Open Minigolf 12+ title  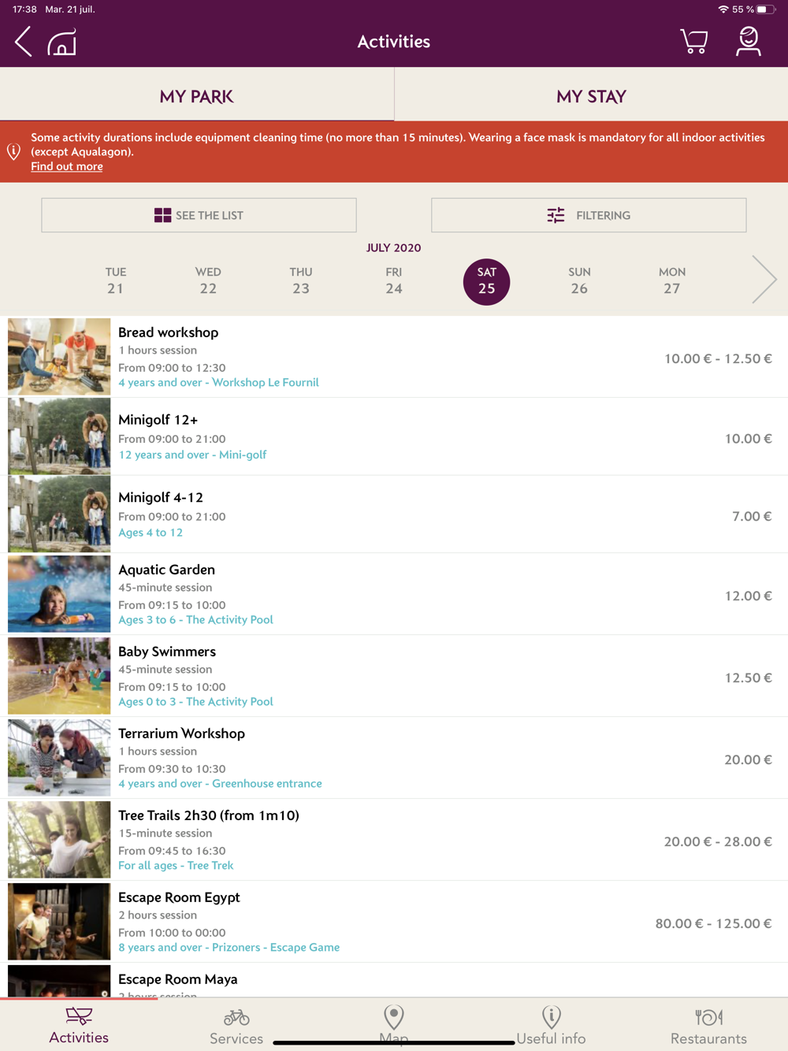click(x=158, y=420)
